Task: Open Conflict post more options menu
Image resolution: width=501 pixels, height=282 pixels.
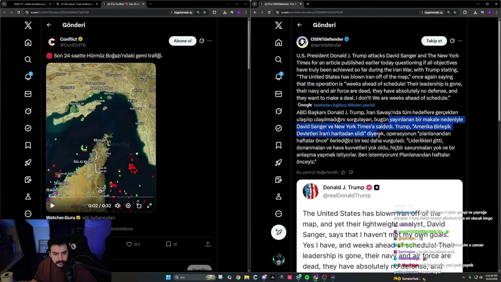Action: [210, 41]
